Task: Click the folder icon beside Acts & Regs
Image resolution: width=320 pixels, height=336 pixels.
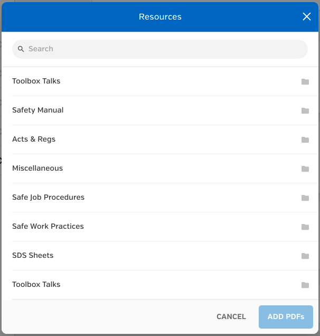Action: click(x=305, y=139)
